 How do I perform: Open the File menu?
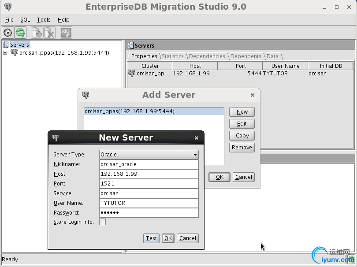pyautogui.click(x=9, y=20)
